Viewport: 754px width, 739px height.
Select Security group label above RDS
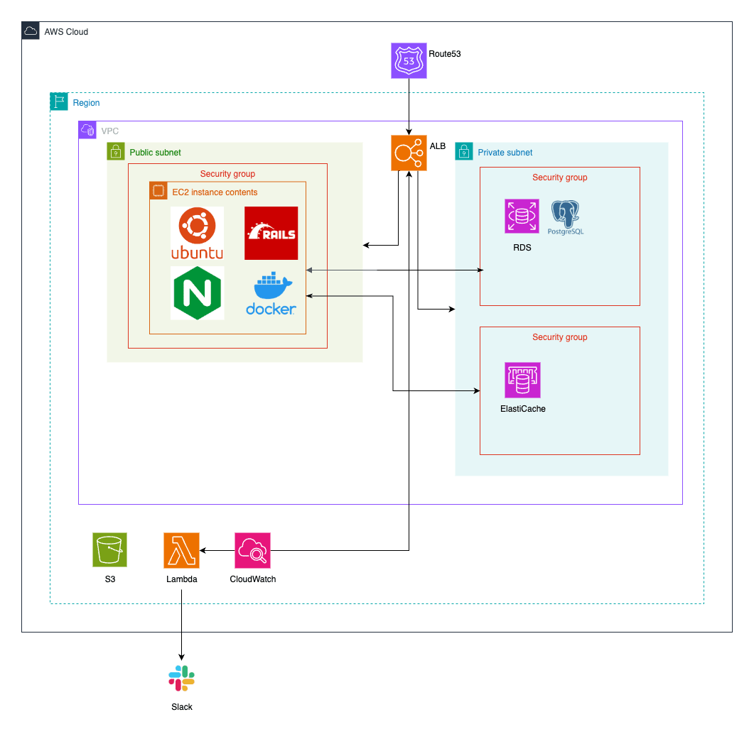(560, 177)
